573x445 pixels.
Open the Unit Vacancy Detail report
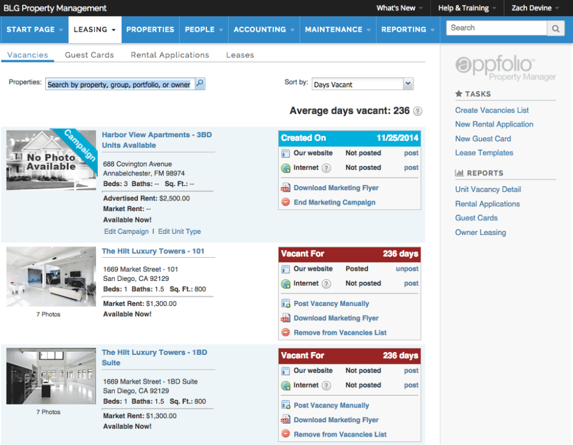pyautogui.click(x=488, y=189)
